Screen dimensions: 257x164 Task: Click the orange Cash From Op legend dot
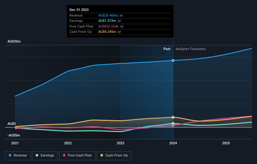(102, 155)
